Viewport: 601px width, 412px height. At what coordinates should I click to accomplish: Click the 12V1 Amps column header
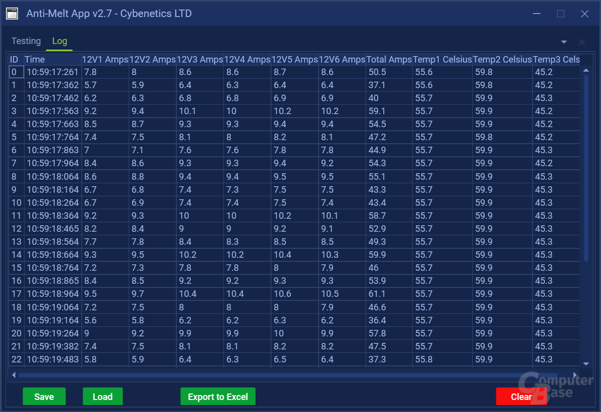click(105, 59)
